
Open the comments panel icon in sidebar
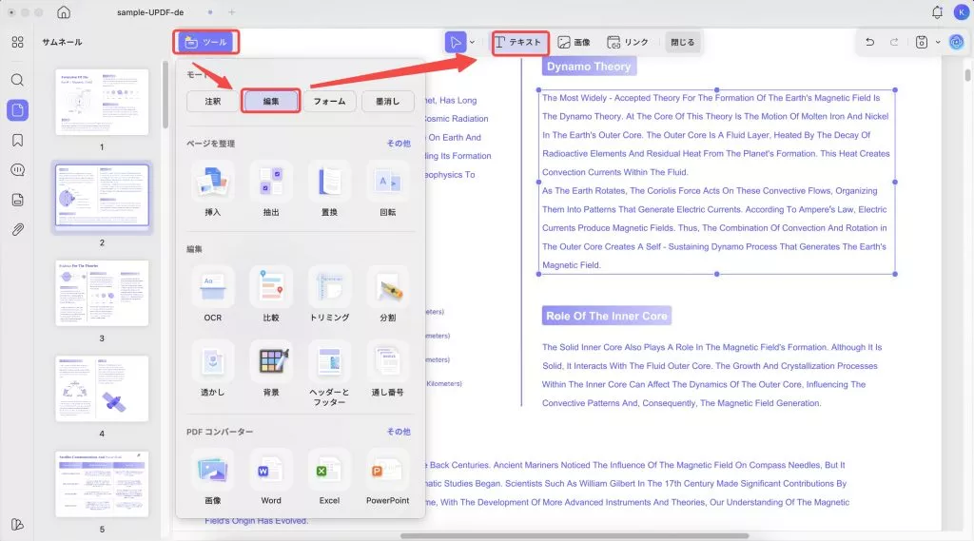[17, 169]
